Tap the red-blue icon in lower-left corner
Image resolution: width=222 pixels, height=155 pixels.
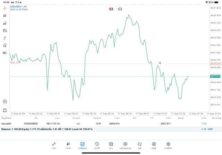[x=5, y=110]
